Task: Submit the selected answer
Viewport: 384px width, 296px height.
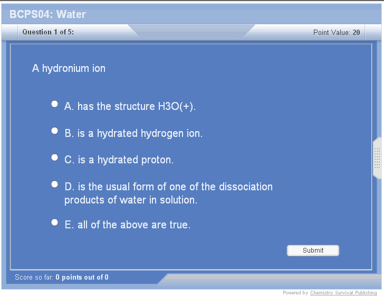Action: click(x=313, y=251)
